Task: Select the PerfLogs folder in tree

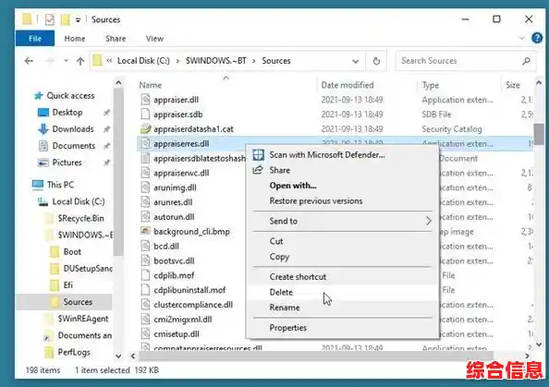Action: click(x=74, y=352)
